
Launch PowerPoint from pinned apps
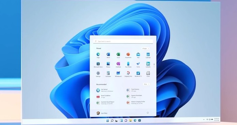128,55
